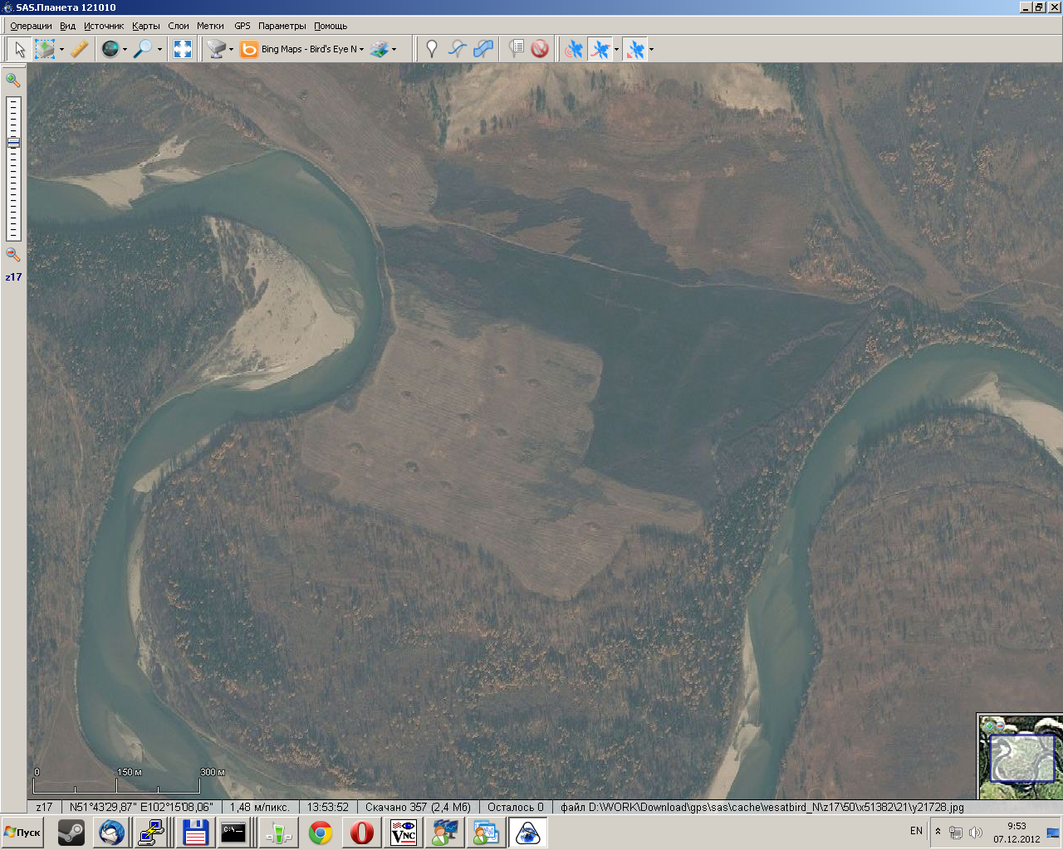Open the placemark manager list icon
This screenshot has width=1063, height=850.
(x=516, y=49)
